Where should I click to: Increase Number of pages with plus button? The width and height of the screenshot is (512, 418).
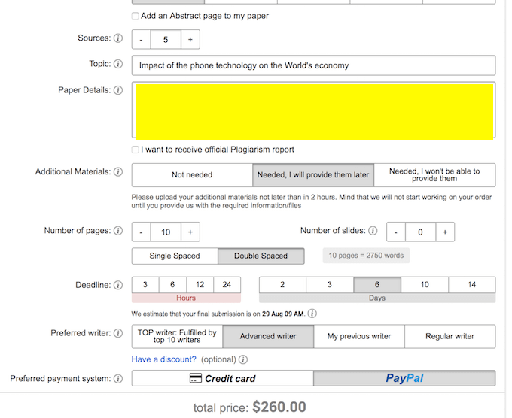tap(190, 232)
